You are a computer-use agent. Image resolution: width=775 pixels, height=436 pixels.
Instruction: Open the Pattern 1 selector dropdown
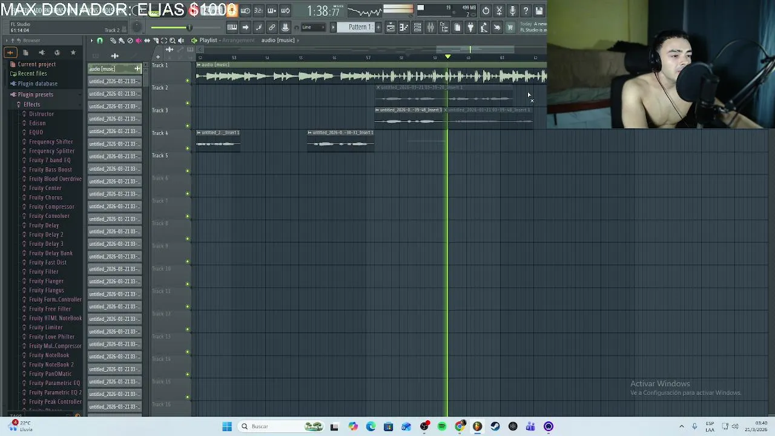tap(359, 27)
